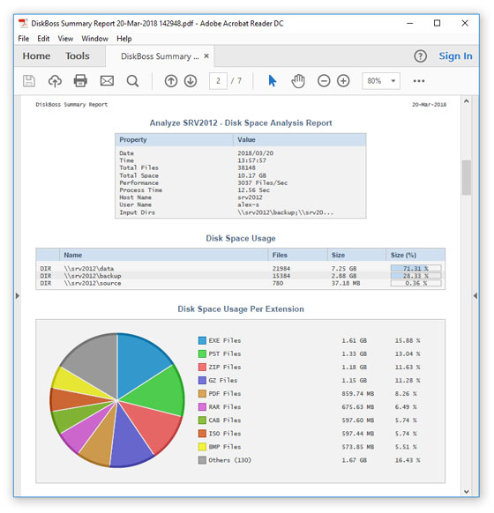The image size is (494, 513).
Task: Expand the left navigation pane arrow
Action: pos(18,296)
